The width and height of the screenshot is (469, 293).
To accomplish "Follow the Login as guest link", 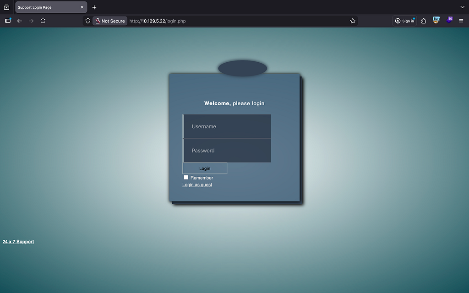I will click(x=197, y=185).
